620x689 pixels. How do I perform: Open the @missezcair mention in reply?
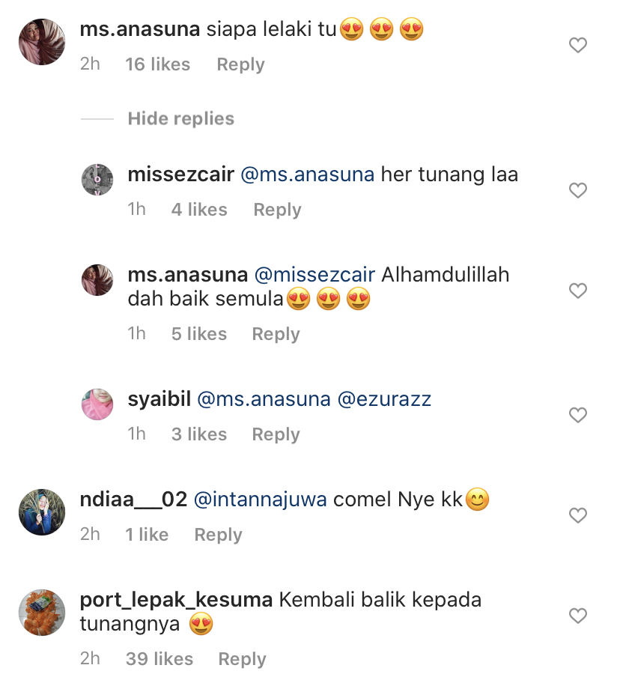click(314, 275)
